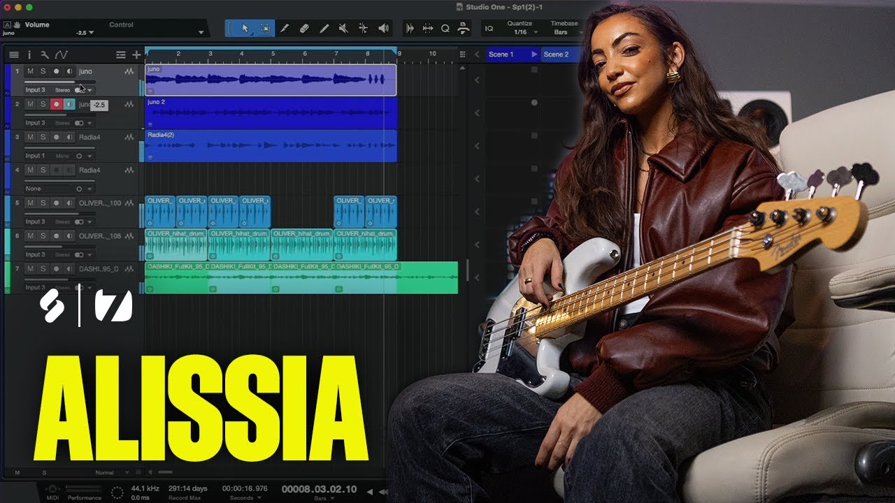Select the juno audio clip
Image resolution: width=895 pixels, height=503 pixels.
271,80
